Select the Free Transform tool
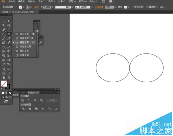This screenshot has width=173, height=136. click(9, 51)
